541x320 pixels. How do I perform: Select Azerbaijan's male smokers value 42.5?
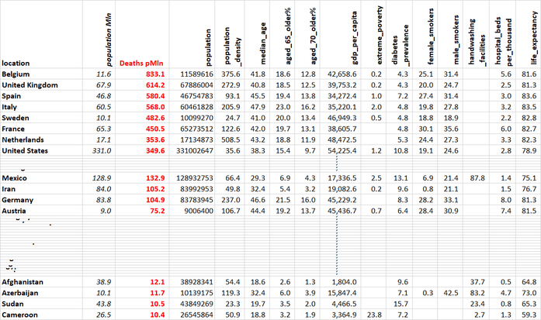pyautogui.click(x=451, y=293)
